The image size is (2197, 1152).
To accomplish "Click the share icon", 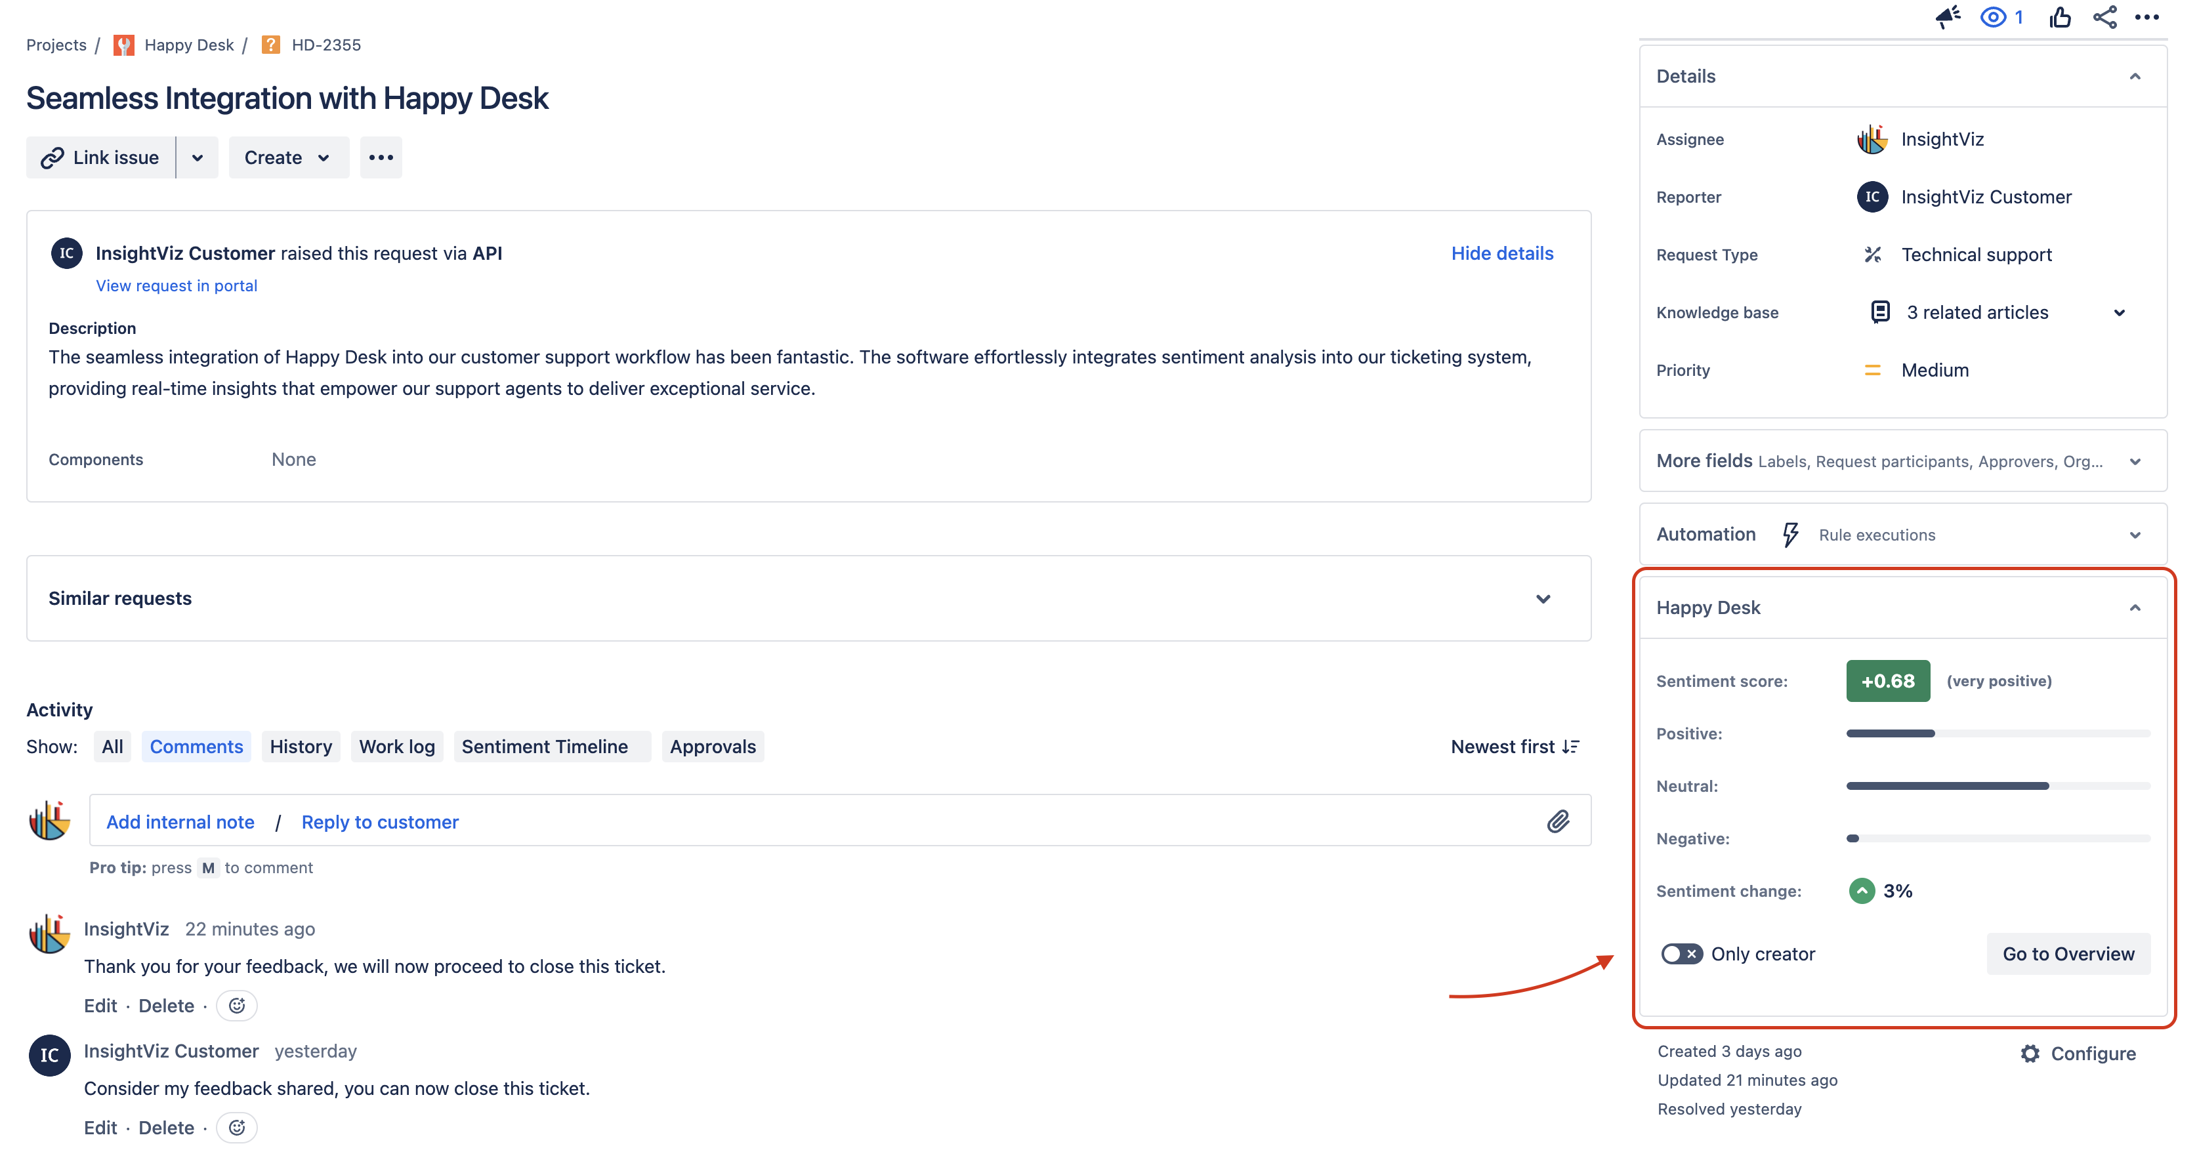I will 2104,17.
